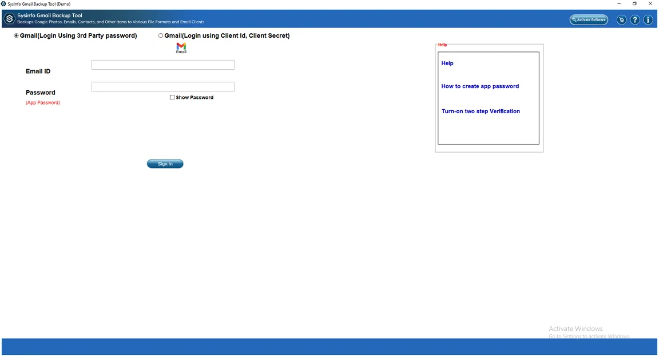Click the Activate Software button
The image size is (659, 356).
click(589, 19)
